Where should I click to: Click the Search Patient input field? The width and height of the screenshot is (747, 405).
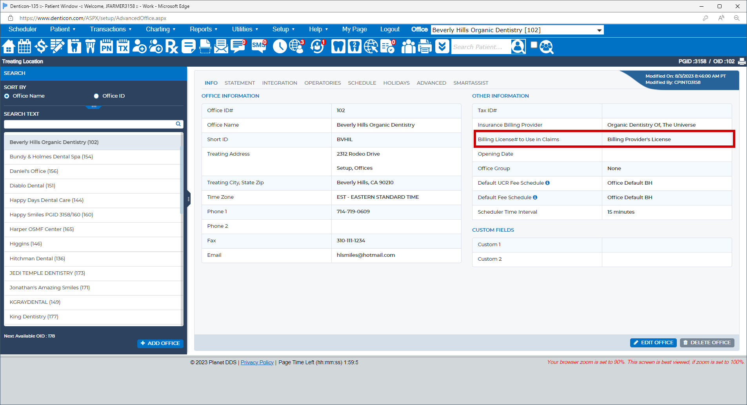(481, 47)
